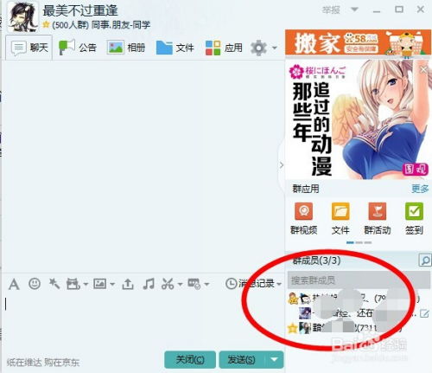Close the anime advertisement panel
The height and width of the screenshot is (373, 432).
423,69
